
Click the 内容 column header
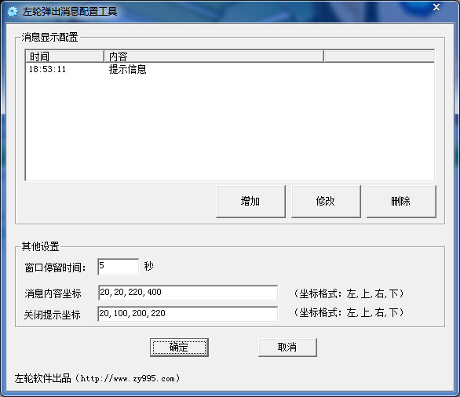tap(214, 56)
